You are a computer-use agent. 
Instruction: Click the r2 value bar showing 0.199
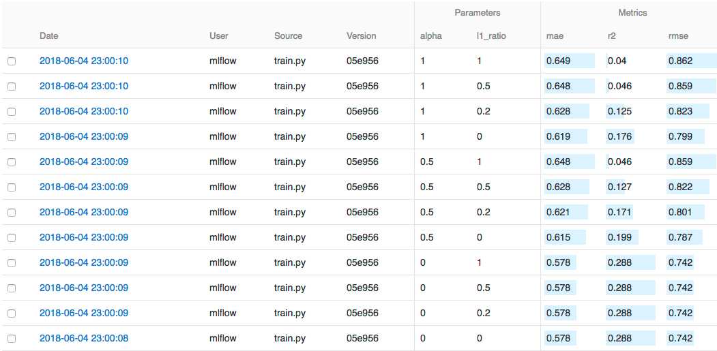pyautogui.click(x=622, y=237)
